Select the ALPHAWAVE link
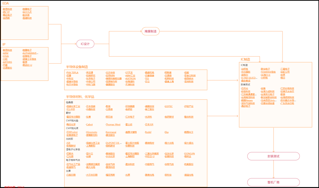This screenshot has width=319, height=188. (30, 53)
